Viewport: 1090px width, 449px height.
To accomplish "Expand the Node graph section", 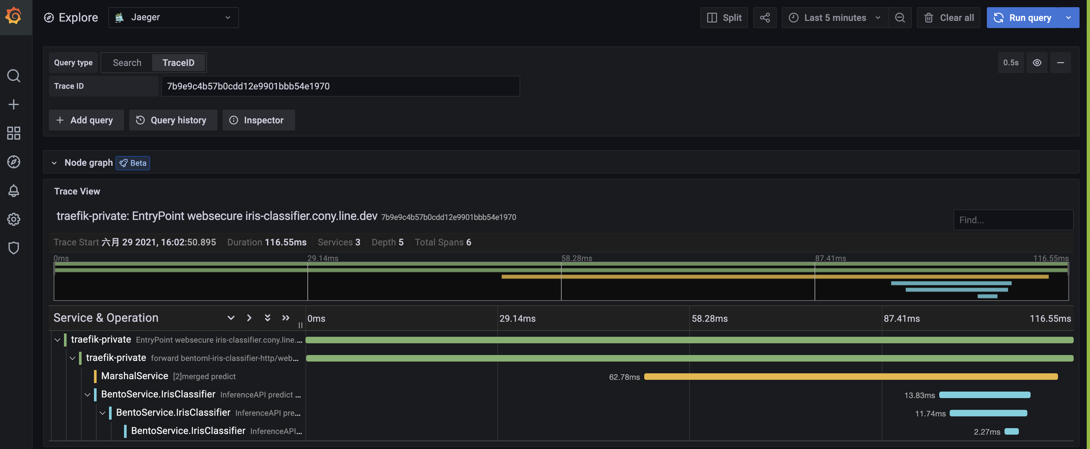I will [54, 163].
